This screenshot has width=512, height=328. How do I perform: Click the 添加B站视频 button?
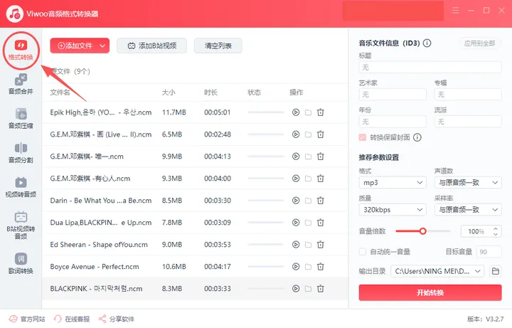[x=152, y=46]
